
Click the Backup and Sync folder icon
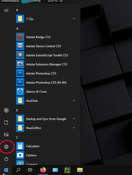point(20,119)
